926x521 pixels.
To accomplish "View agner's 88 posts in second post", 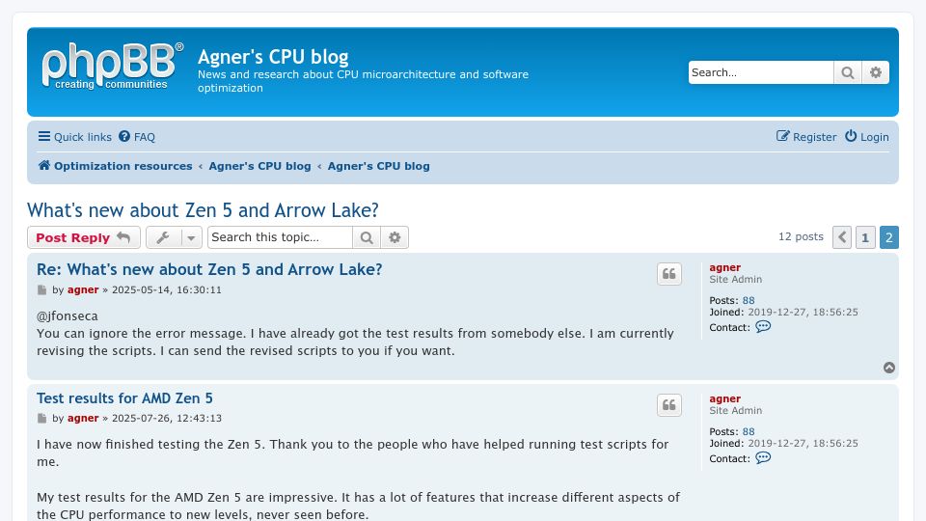I will pos(749,432).
